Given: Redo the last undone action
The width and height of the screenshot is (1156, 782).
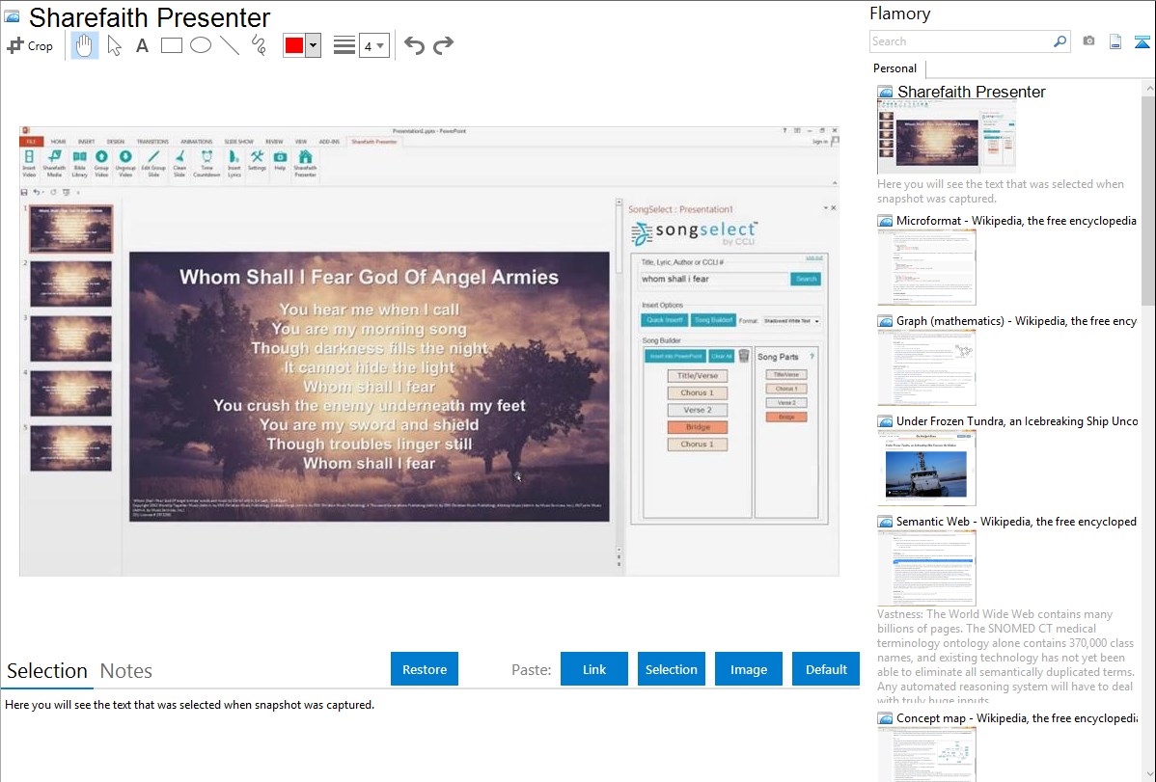Looking at the screenshot, I should 443,45.
